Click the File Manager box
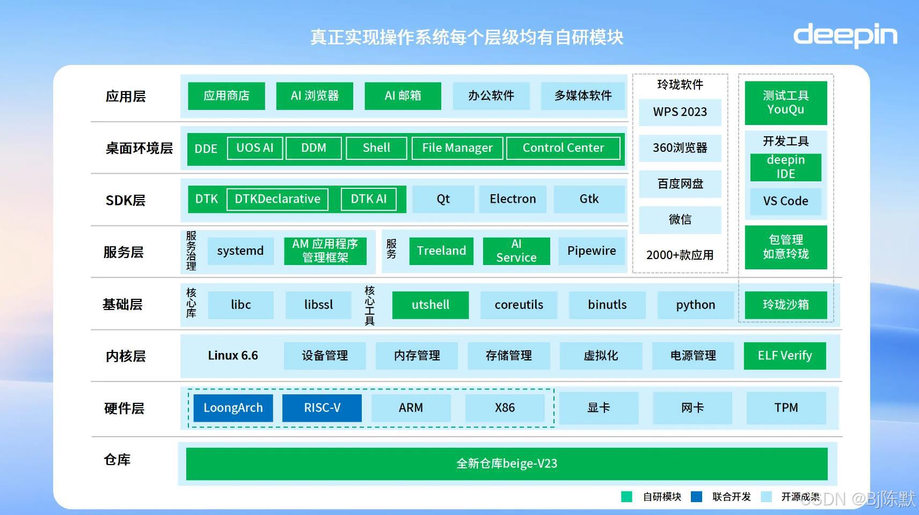The image size is (919, 515). click(x=457, y=148)
